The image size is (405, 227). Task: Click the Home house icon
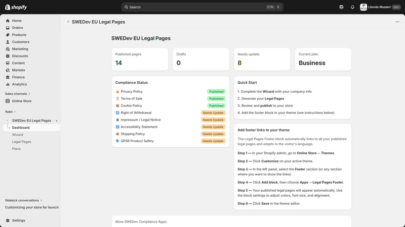coord(8,21)
